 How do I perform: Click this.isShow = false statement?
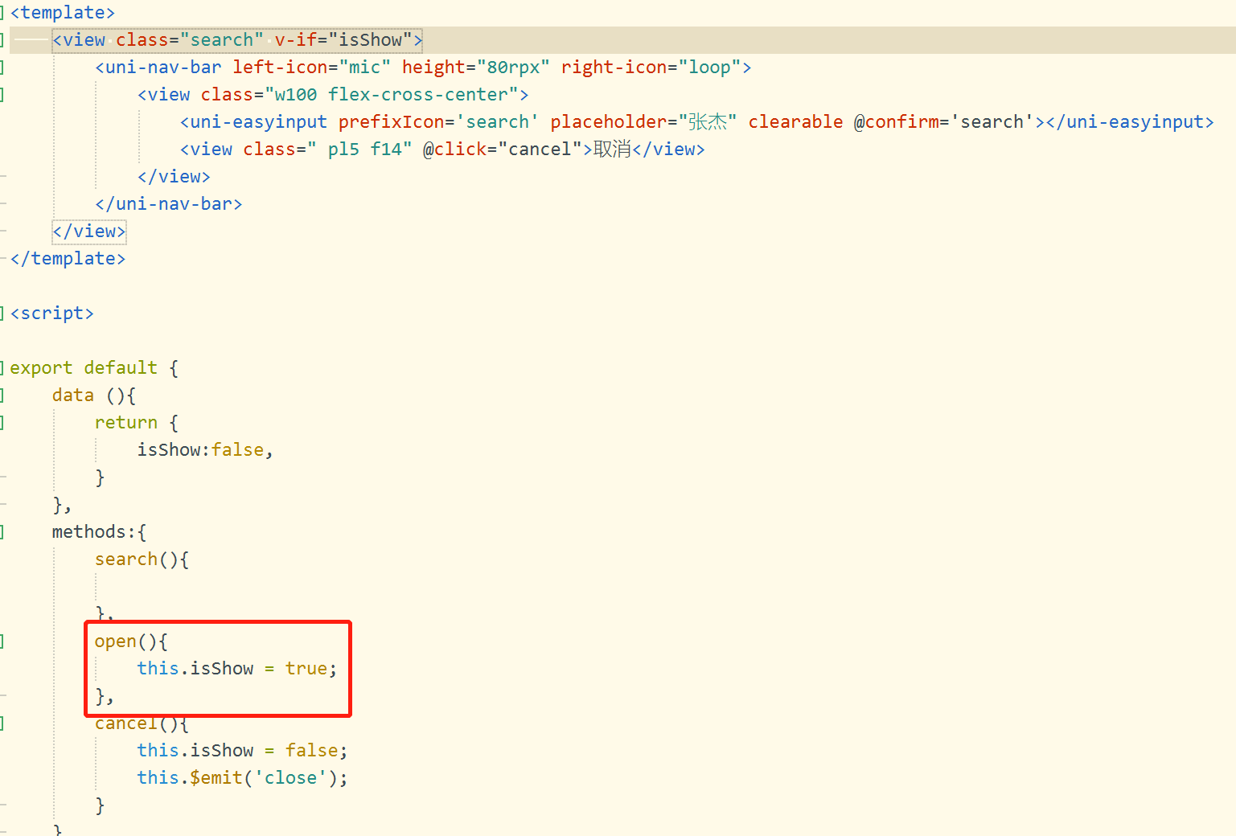(242, 751)
